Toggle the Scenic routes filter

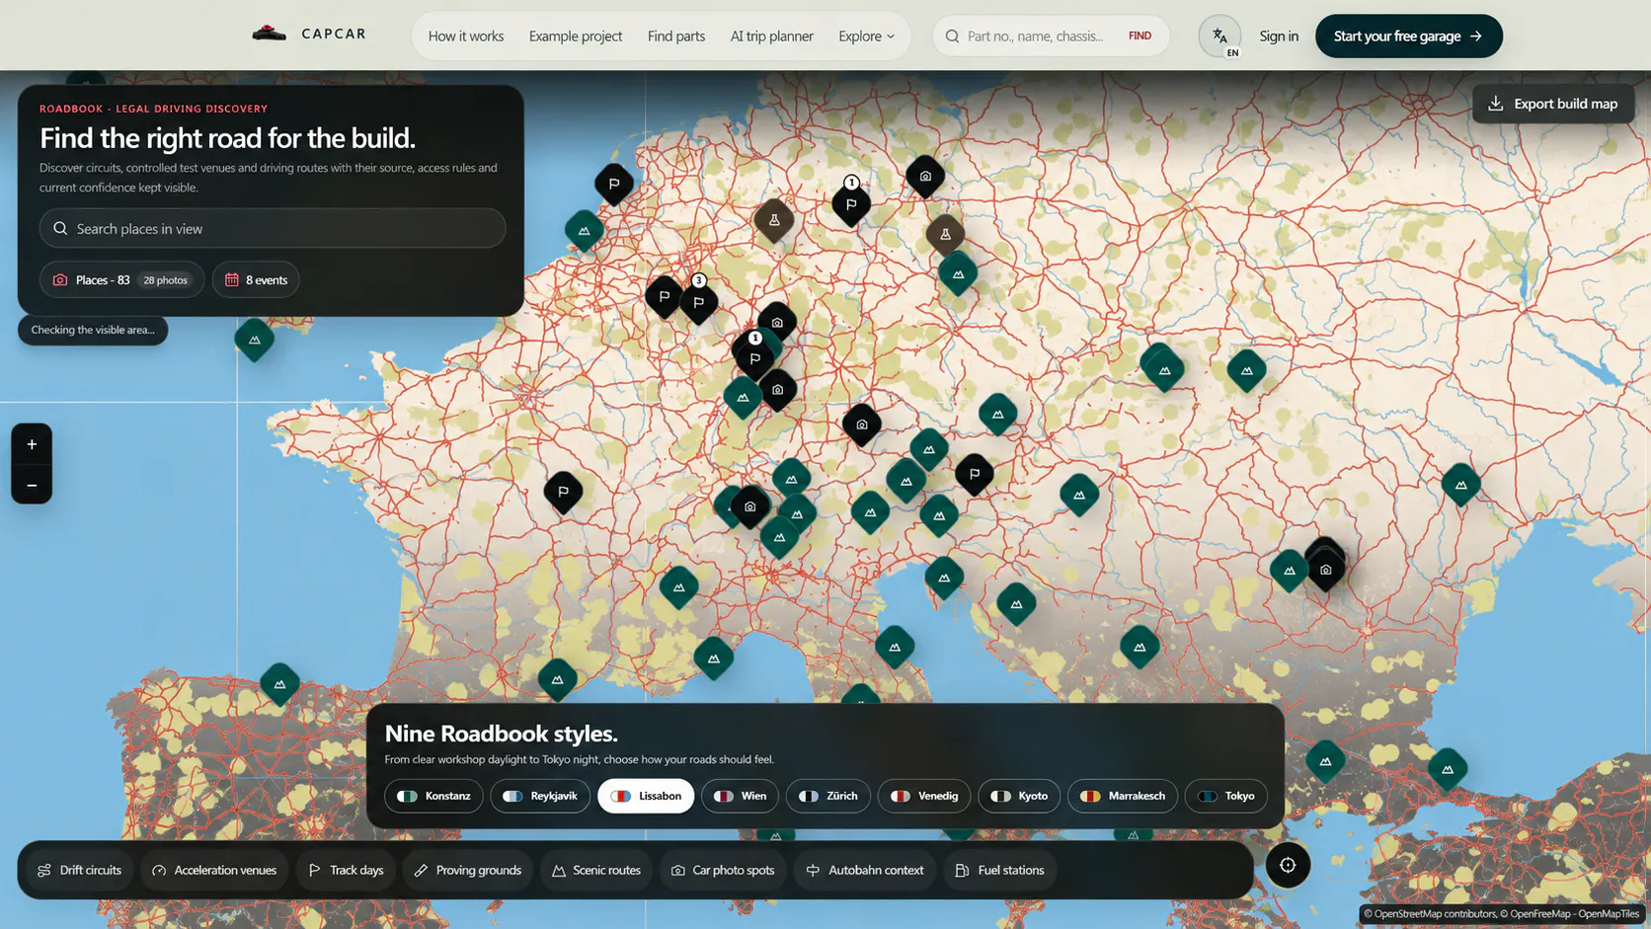pos(596,870)
